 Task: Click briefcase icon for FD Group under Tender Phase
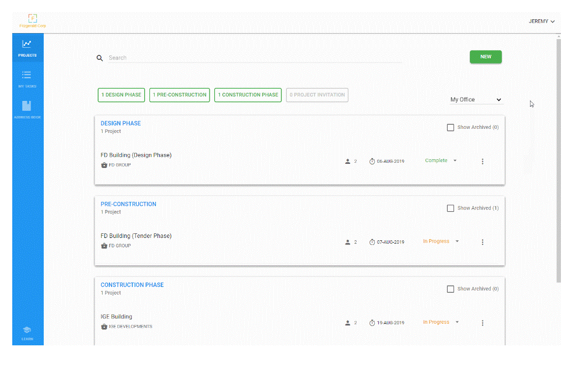click(104, 246)
